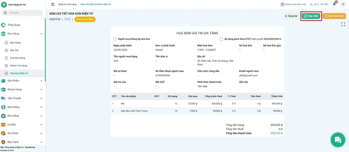This screenshot has width=349, height=152.
Task: Click buyer phone 0799959946
Action: coord(163,75)
